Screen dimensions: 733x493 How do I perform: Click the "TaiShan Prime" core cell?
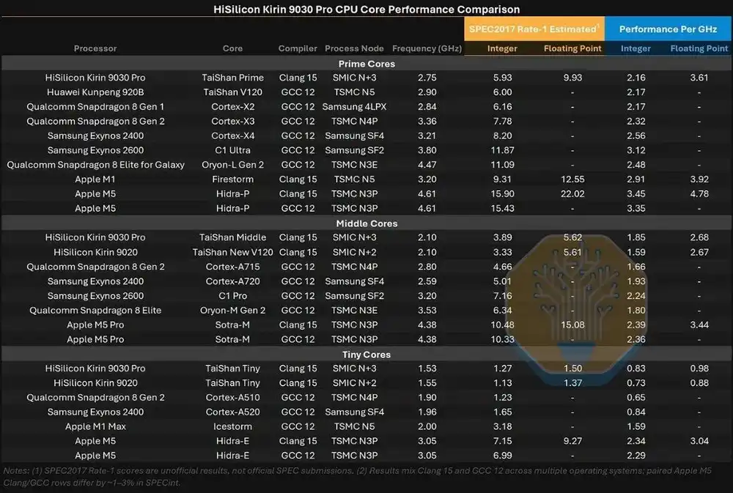[x=233, y=78]
